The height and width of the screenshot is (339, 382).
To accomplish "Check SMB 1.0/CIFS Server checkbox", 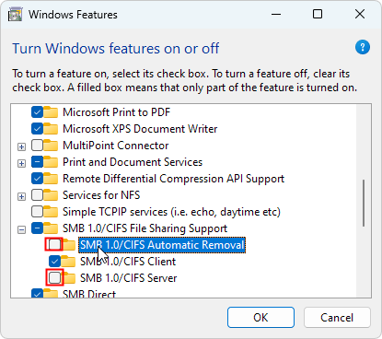I will 54,278.
